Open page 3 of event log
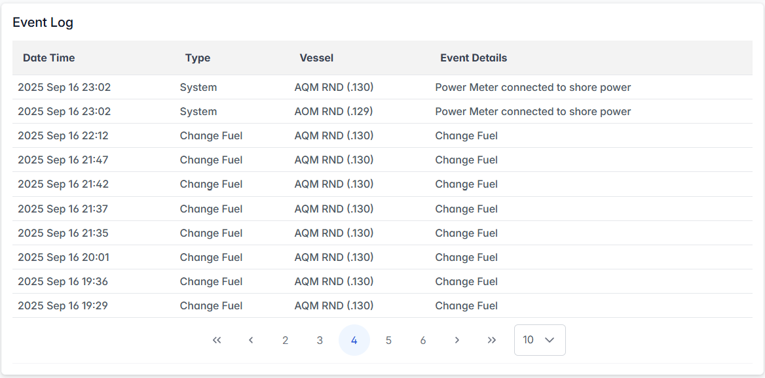 coord(320,340)
